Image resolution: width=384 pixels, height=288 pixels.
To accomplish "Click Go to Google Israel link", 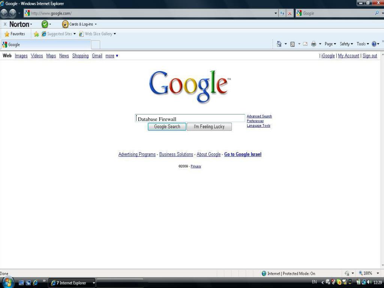I will pos(243,154).
